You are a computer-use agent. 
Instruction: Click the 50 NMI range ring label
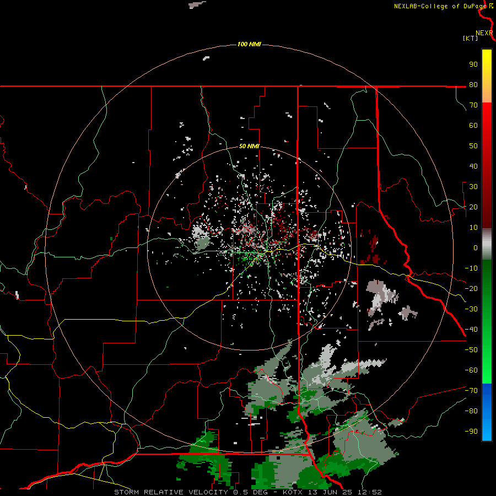(x=249, y=146)
